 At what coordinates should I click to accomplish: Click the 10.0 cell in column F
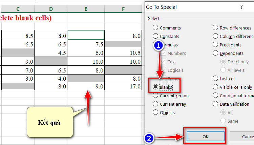coord(123,61)
